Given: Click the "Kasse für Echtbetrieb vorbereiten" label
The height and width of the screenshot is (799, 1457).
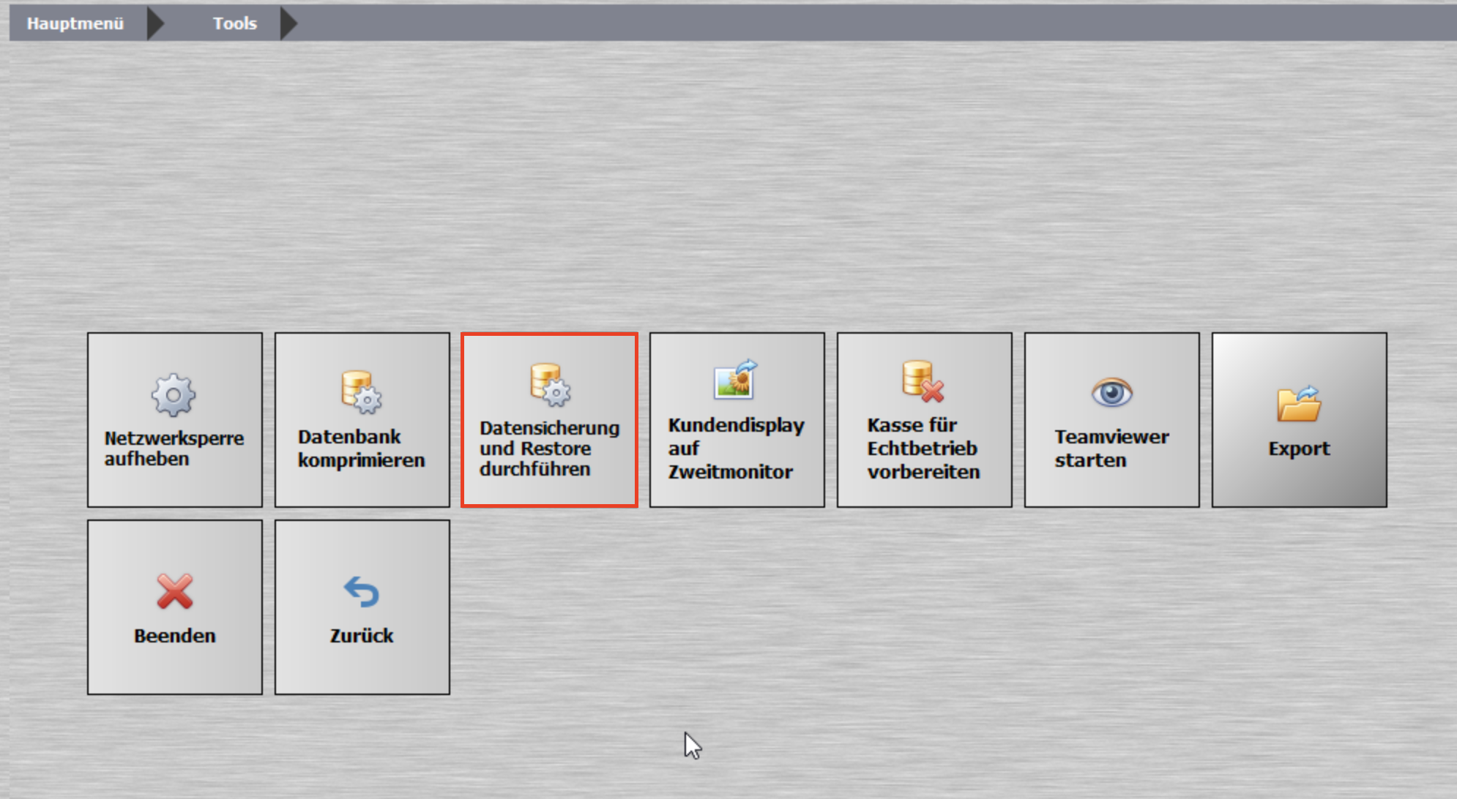Looking at the screenshot, I should [x=923, y=449].
